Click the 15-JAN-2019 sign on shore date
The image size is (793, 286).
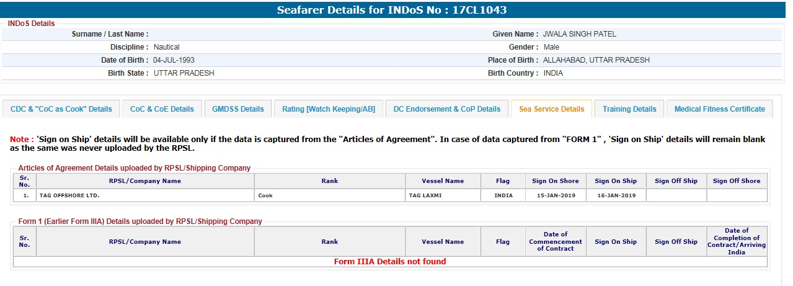555,195
